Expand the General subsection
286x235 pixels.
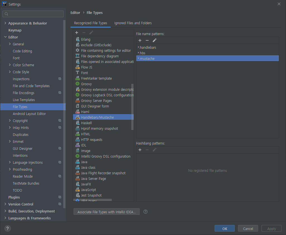click(x=10, y=44)
